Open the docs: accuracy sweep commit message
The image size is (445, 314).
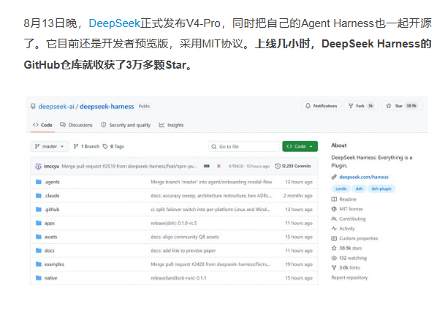(x=211, y=196)
